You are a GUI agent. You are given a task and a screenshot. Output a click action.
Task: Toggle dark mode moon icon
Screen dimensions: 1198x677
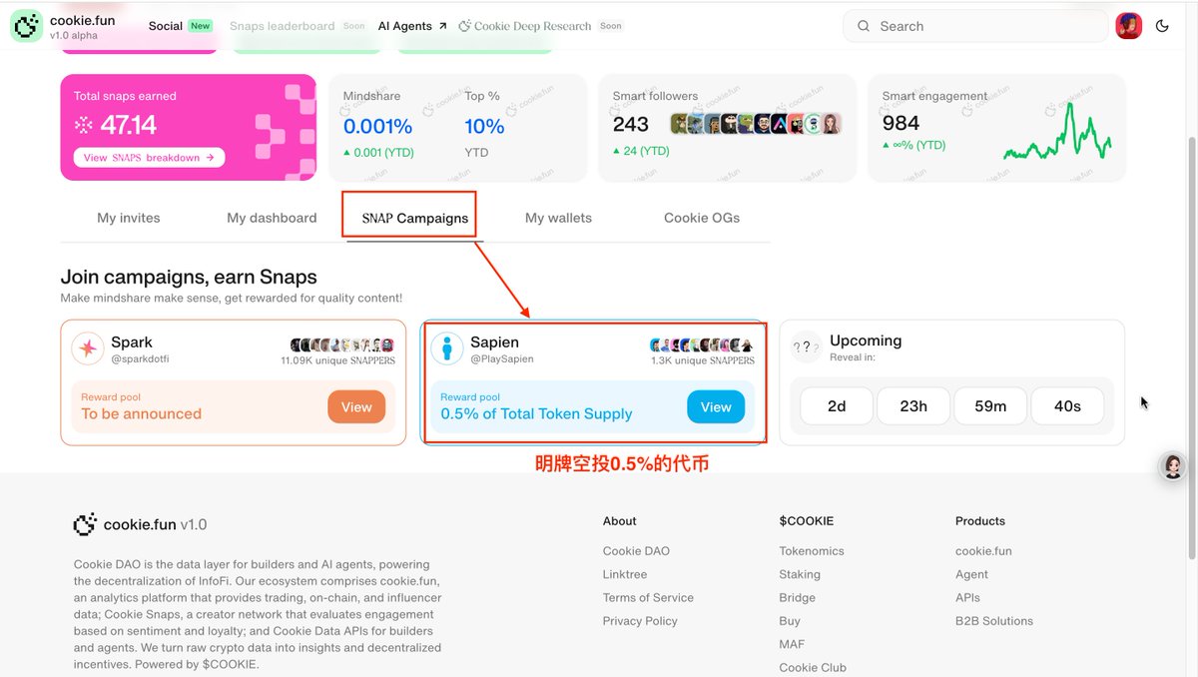pos(1162,26)
